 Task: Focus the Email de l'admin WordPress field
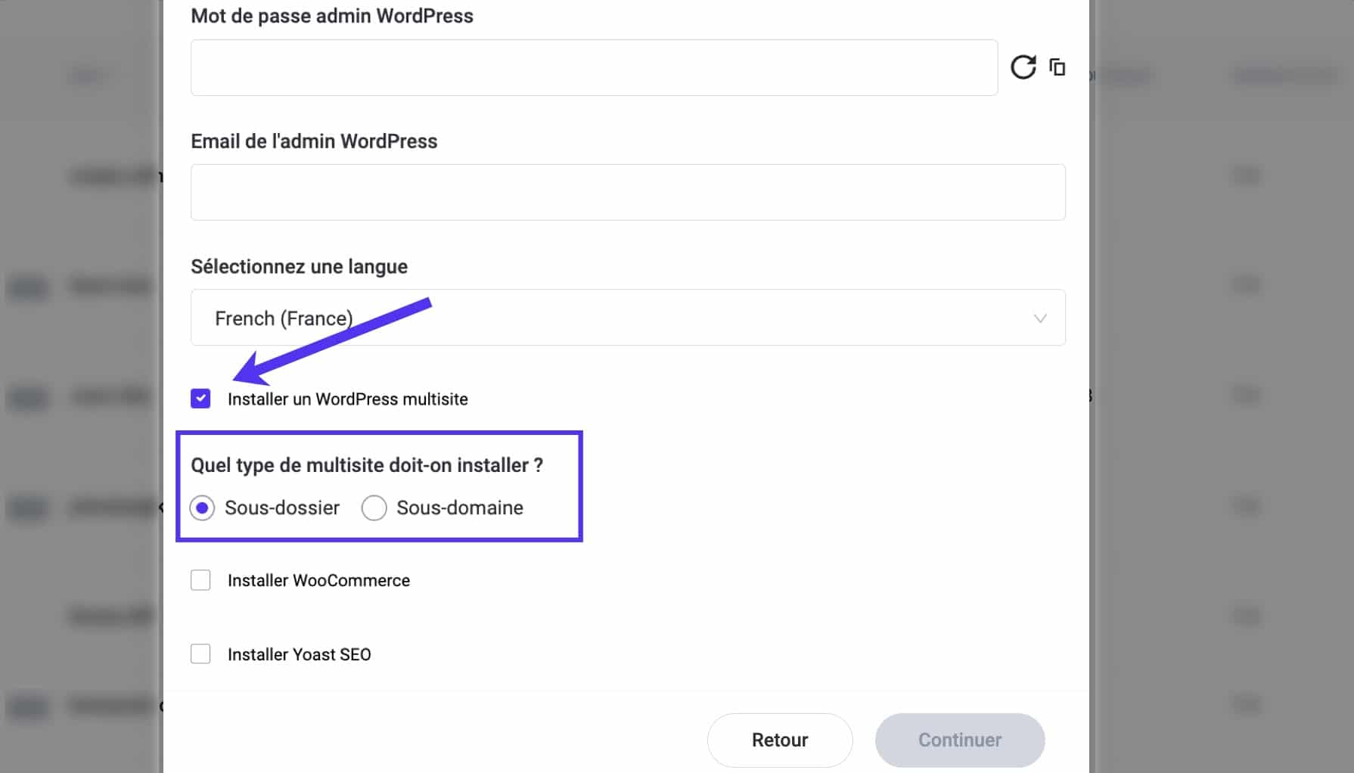tap(628, 192)
